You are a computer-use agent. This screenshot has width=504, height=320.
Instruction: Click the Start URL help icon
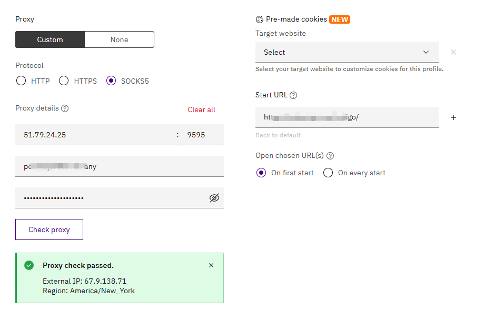293,95
